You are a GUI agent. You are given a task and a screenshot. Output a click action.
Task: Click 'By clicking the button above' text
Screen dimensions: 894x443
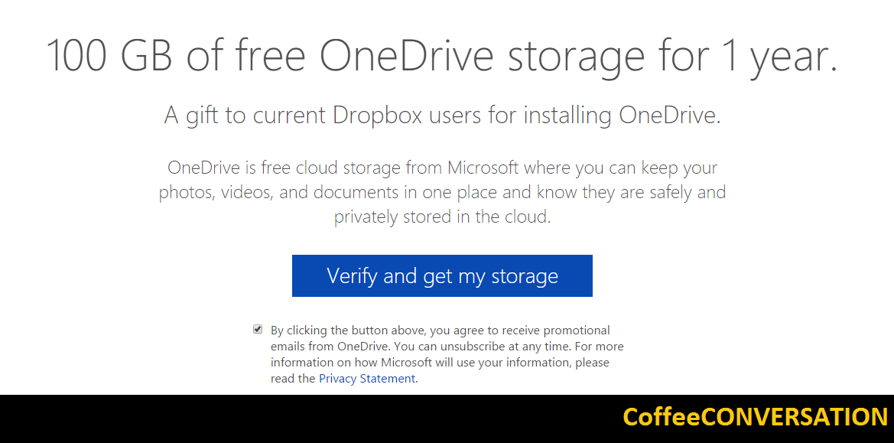348,331
